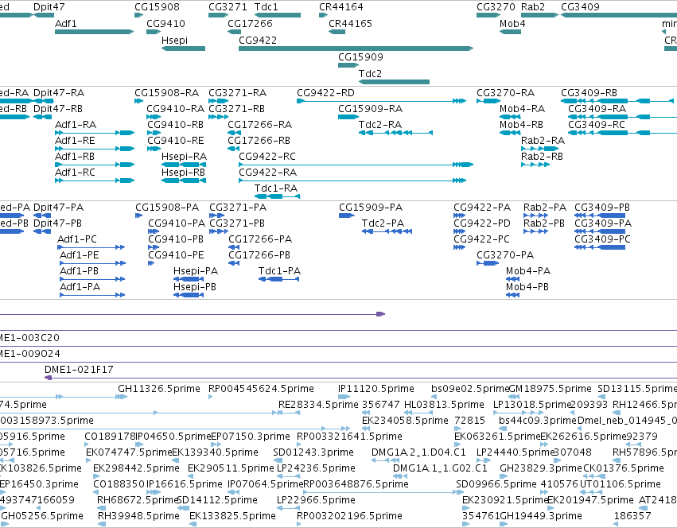Screen dimensions: 677x528
Task: Click transcript Rab2-RA
Action: (539, 149)
